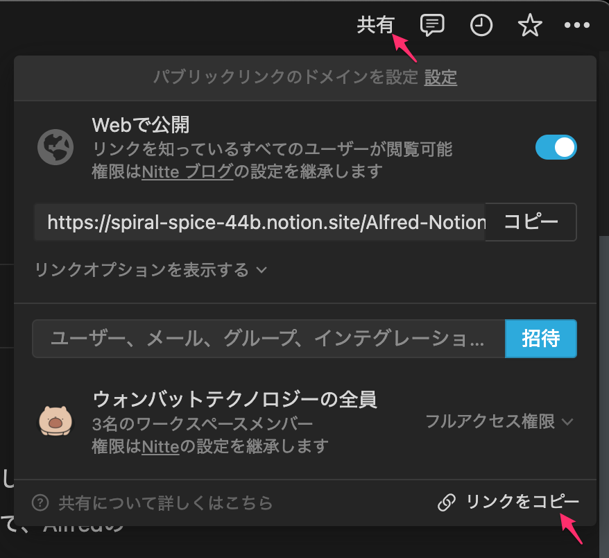Add page to favorites with star icon
The height and width of the screenshot is (558, 609).
click(x=530, y=25)
